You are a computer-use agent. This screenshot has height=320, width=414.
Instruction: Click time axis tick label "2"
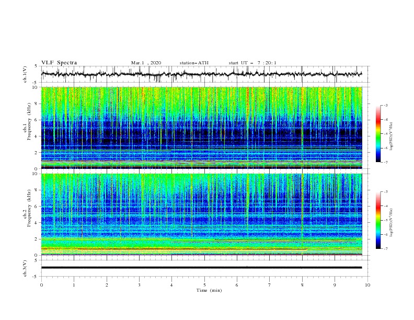pyautogui.click(x=107, y=285)
